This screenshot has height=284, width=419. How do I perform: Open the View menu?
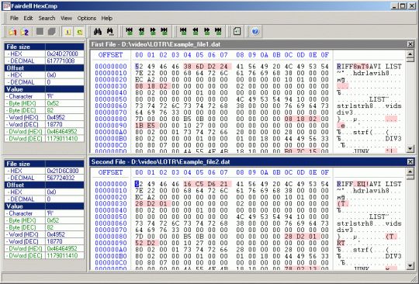point(66,18)
